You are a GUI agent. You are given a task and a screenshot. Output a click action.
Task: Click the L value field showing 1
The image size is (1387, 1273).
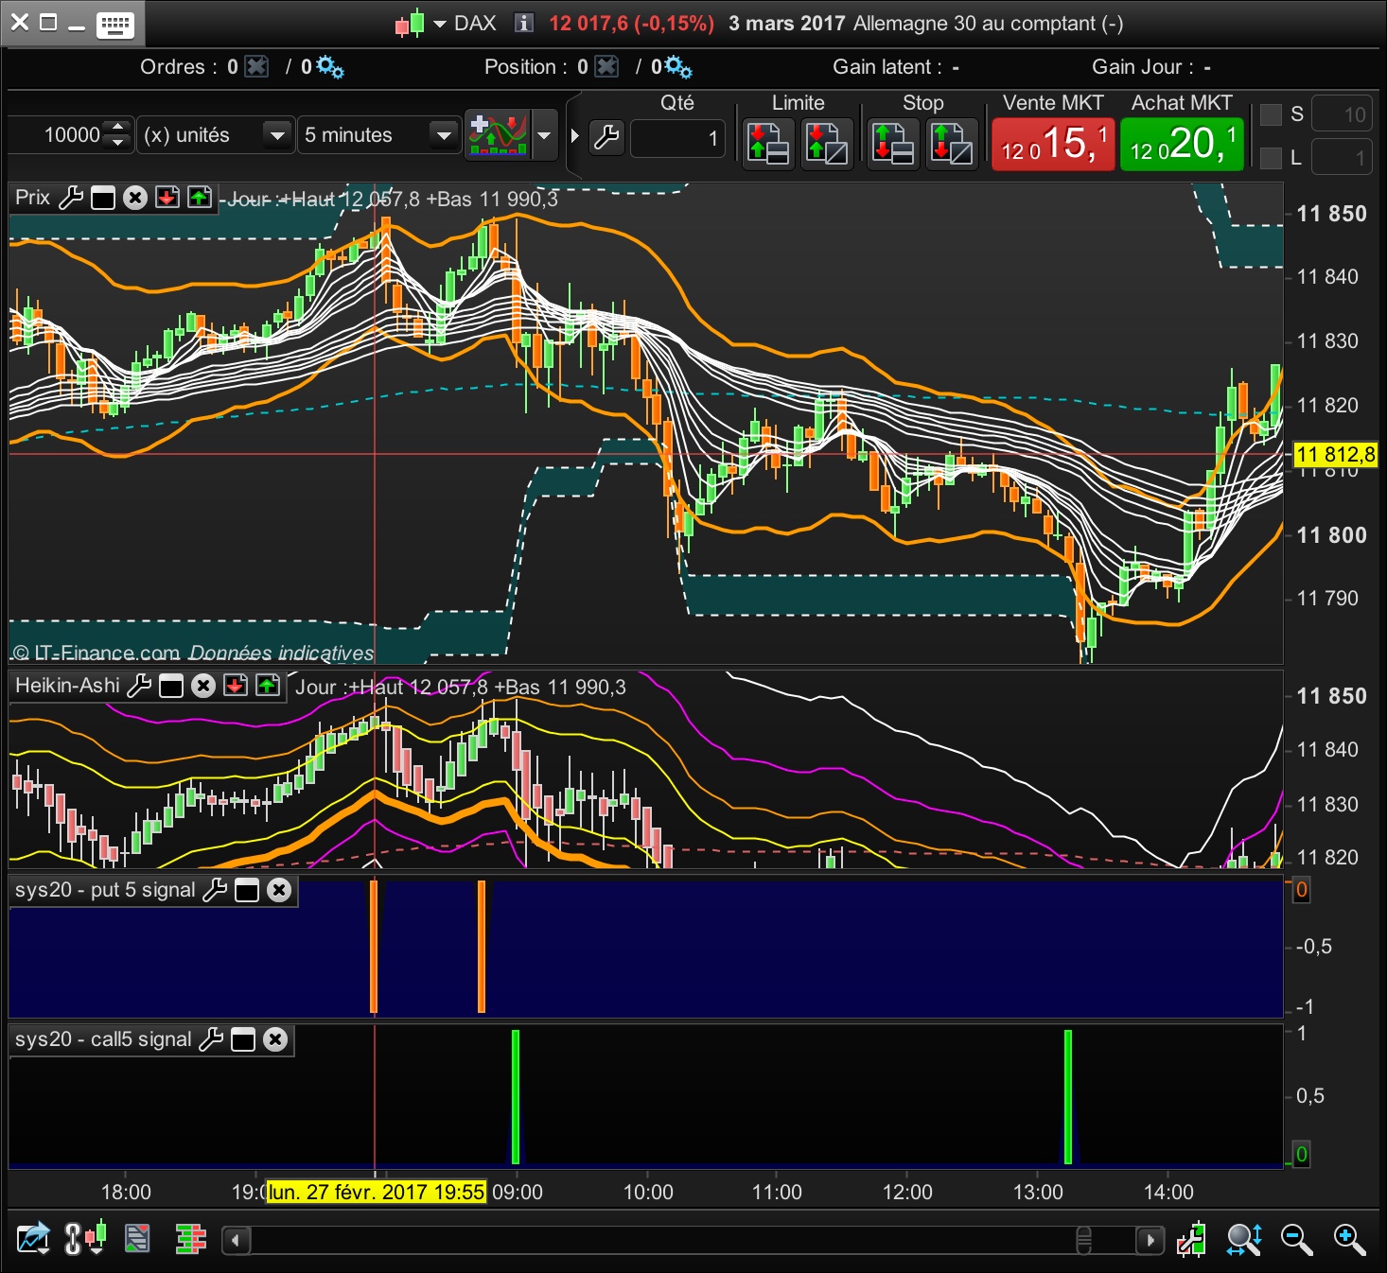coord(1342,158)
